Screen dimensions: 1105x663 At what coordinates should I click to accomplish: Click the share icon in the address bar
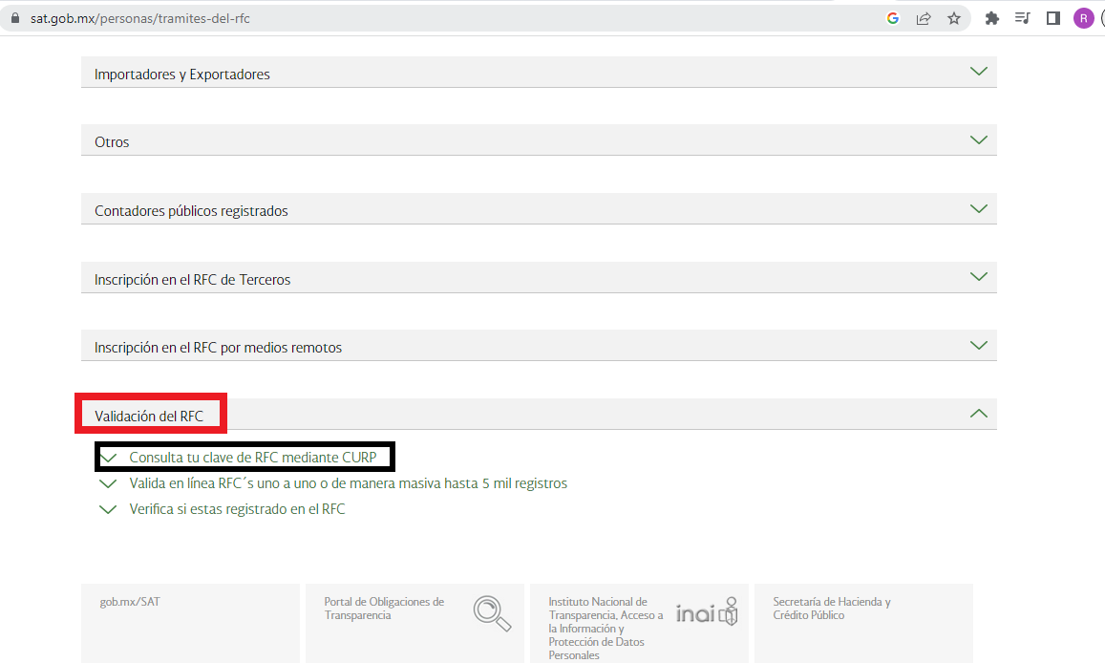tap(924, 17)
